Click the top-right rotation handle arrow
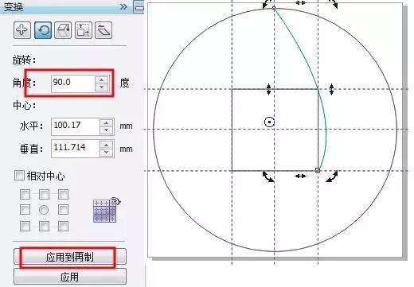Screen dimensions: 414x287 tap(334, 4)
